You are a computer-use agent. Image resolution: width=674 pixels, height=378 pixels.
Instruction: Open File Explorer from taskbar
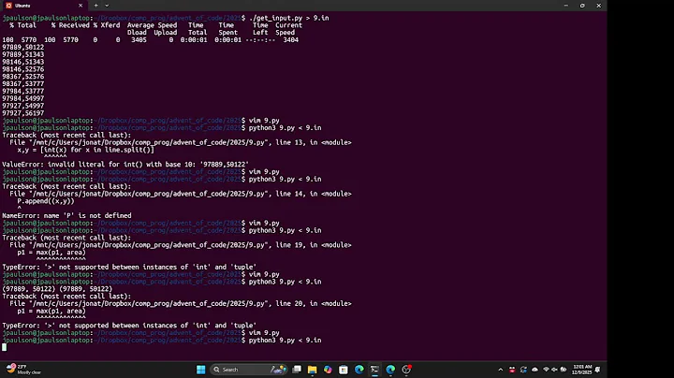(x=312, y=370)
